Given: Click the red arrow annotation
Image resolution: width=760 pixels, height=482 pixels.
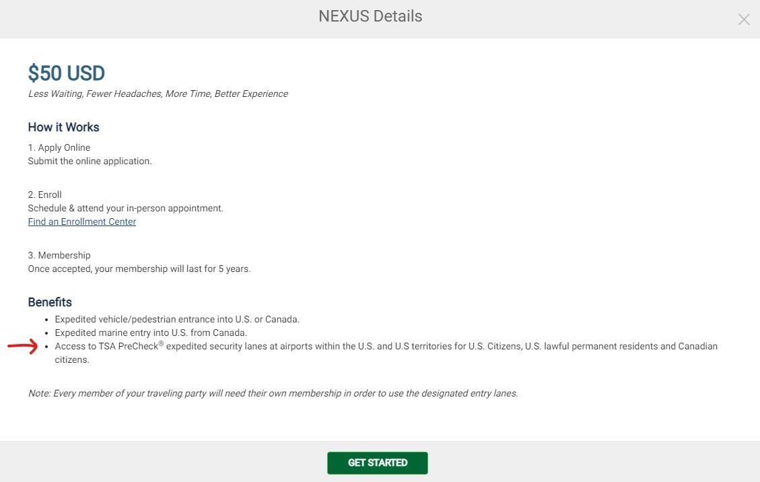Looking at the screenshot, I should click(23, 346).
